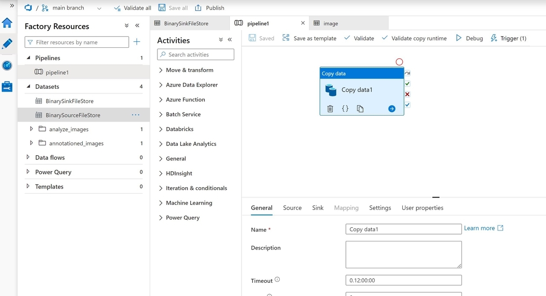The height and width of the screenshot is (296, 546).
Task: Switch to the image editor tab
Action: tap(349, 23)
